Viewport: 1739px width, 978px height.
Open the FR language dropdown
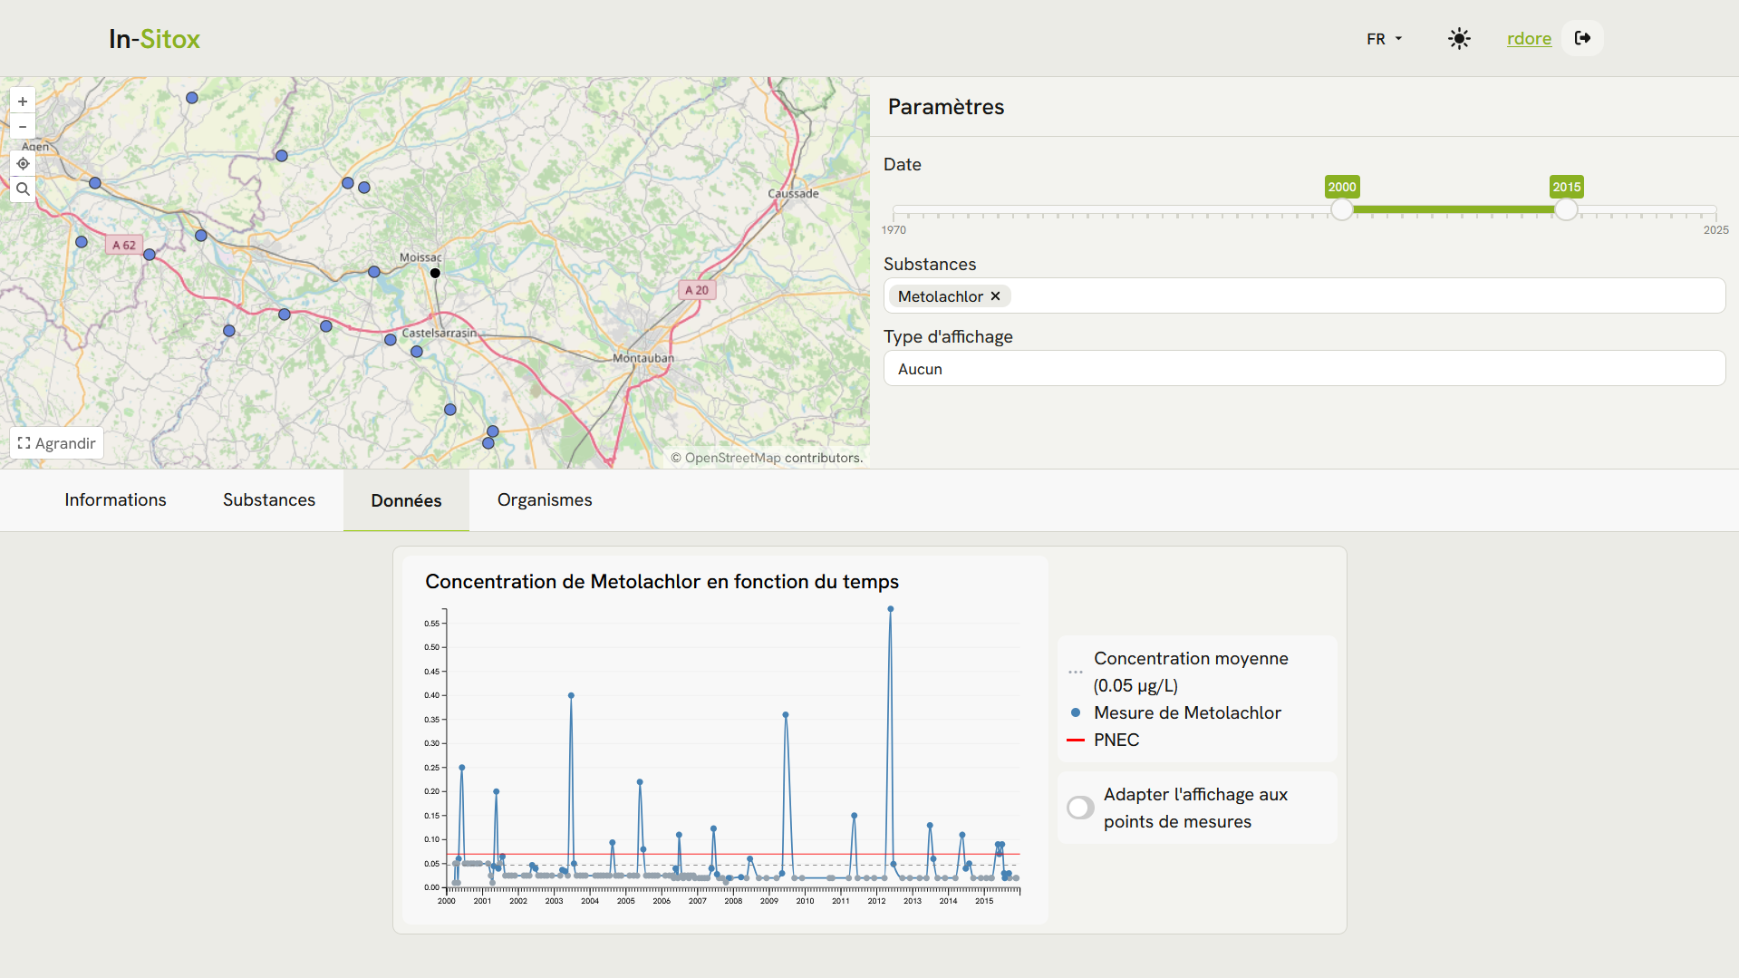pyautogui.click(x=1384, y=38)
